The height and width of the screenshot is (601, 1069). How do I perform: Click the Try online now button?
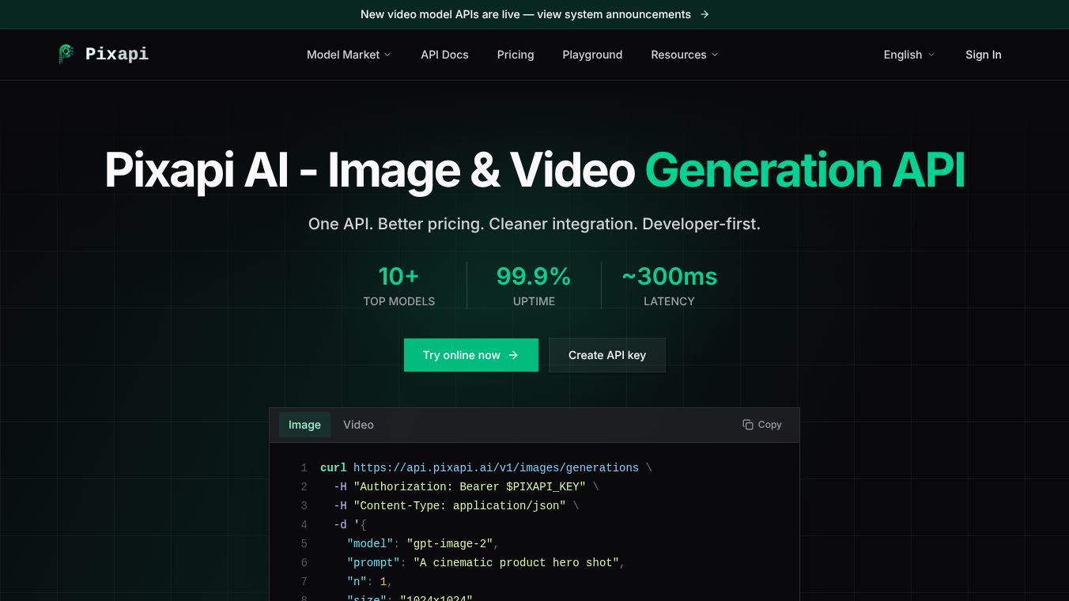(471, 355)
